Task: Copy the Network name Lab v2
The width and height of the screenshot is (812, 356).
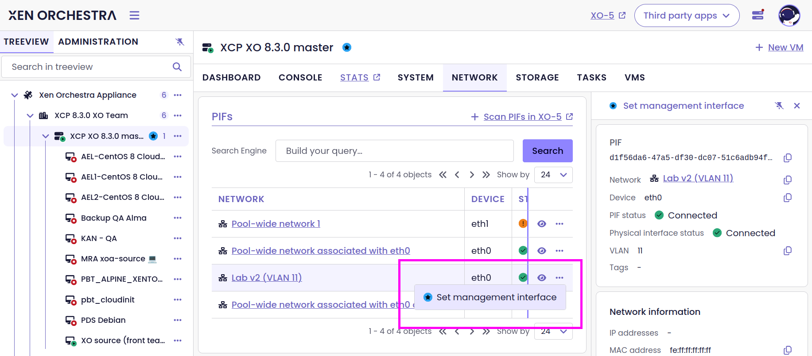Action: (788, 180)
